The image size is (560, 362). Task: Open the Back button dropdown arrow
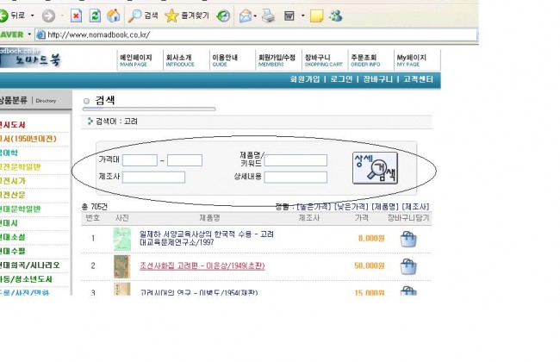point(32,16)
